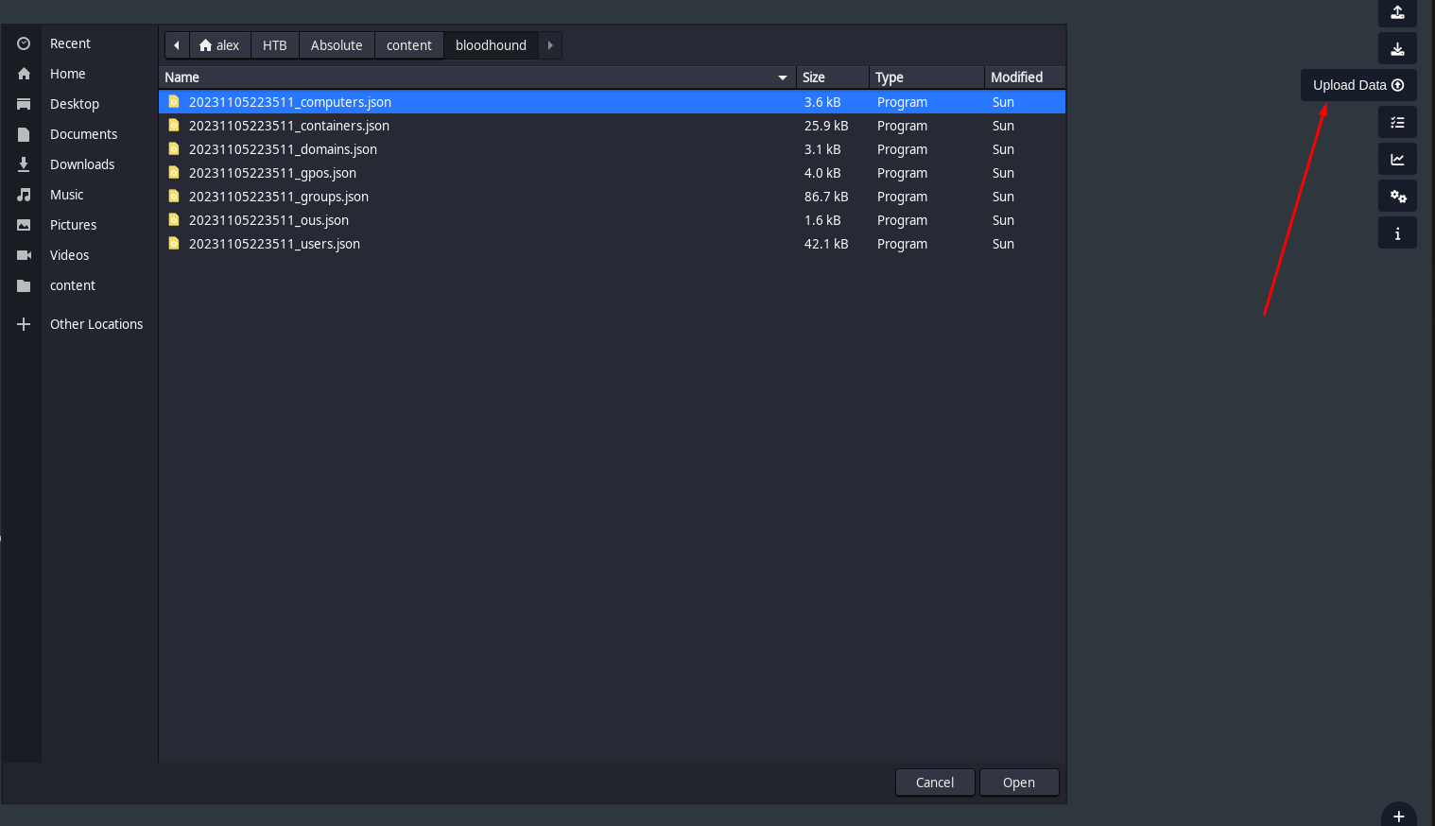1435x826 pixels.
Task: Click the Import Graph download icon
Action: point(1396,49)
